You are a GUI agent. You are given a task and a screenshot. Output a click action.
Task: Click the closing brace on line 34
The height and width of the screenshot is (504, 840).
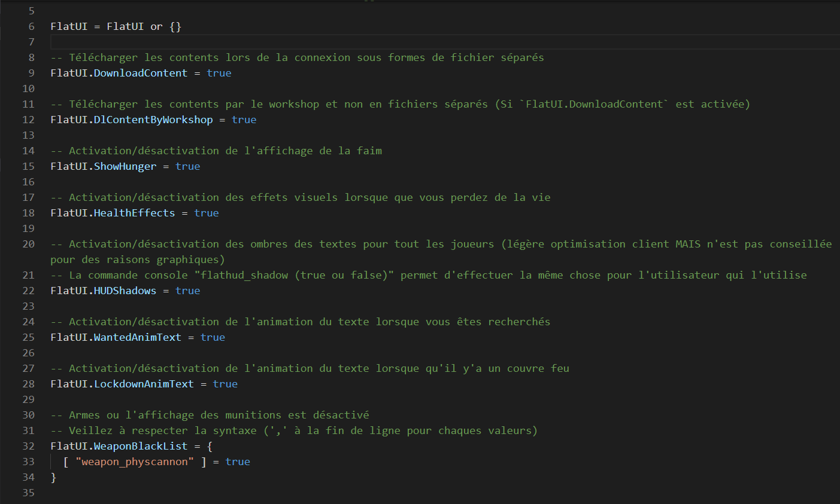click(x=53, y=477)
